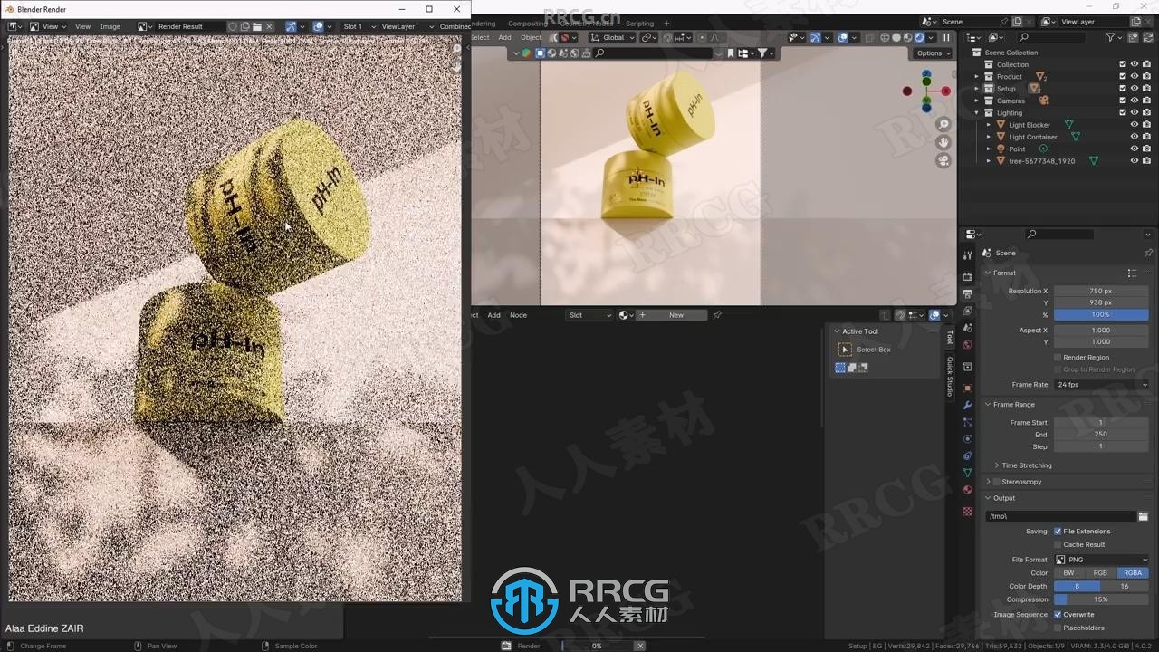The height and width of the screenshot is (652, 1159).
Task: Open the Global transform orientation dropdown
Action: (611, 38)
